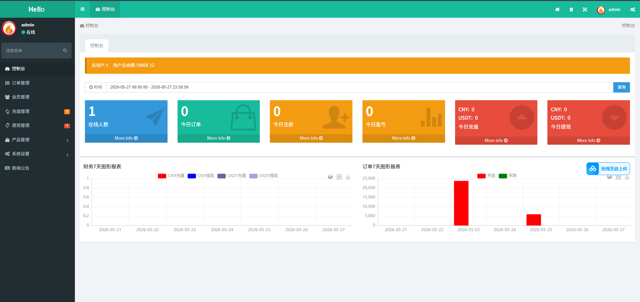This screenshot has height=302, width=640.
Task: Click the sidebar admin flame avatar
Action: click(x=9, y=29)
